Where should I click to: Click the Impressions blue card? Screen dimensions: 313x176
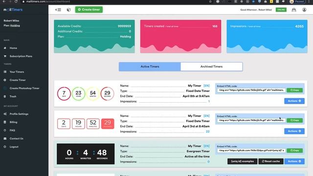(267, 36)
